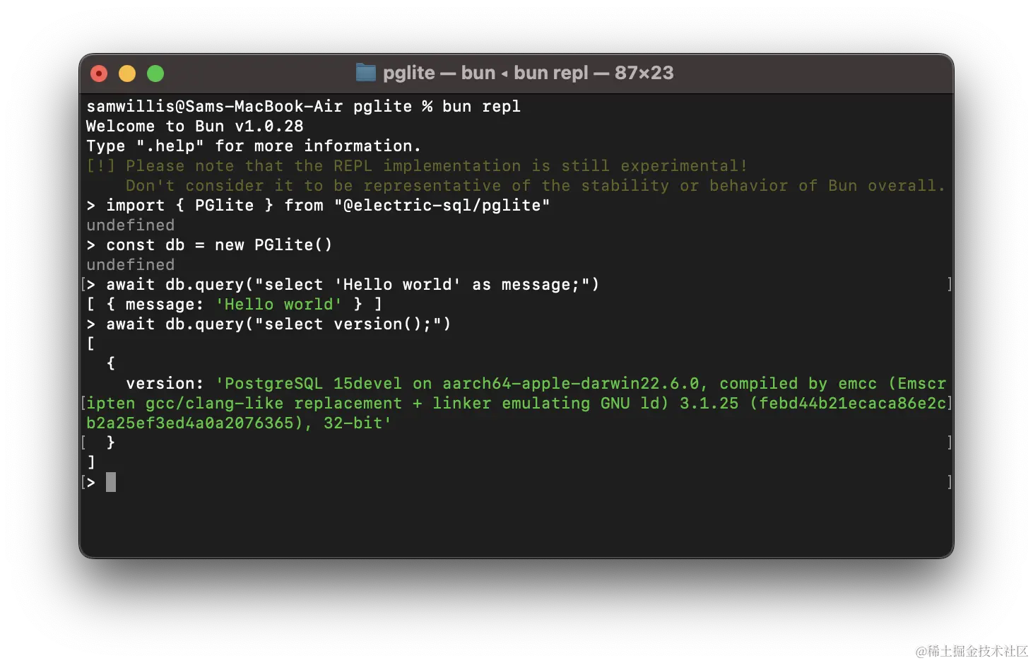Click the 'select 'Hello world' as message' query line
Image resolution: width=1033 pixels, height=663 pixels.
pos(343,285)
